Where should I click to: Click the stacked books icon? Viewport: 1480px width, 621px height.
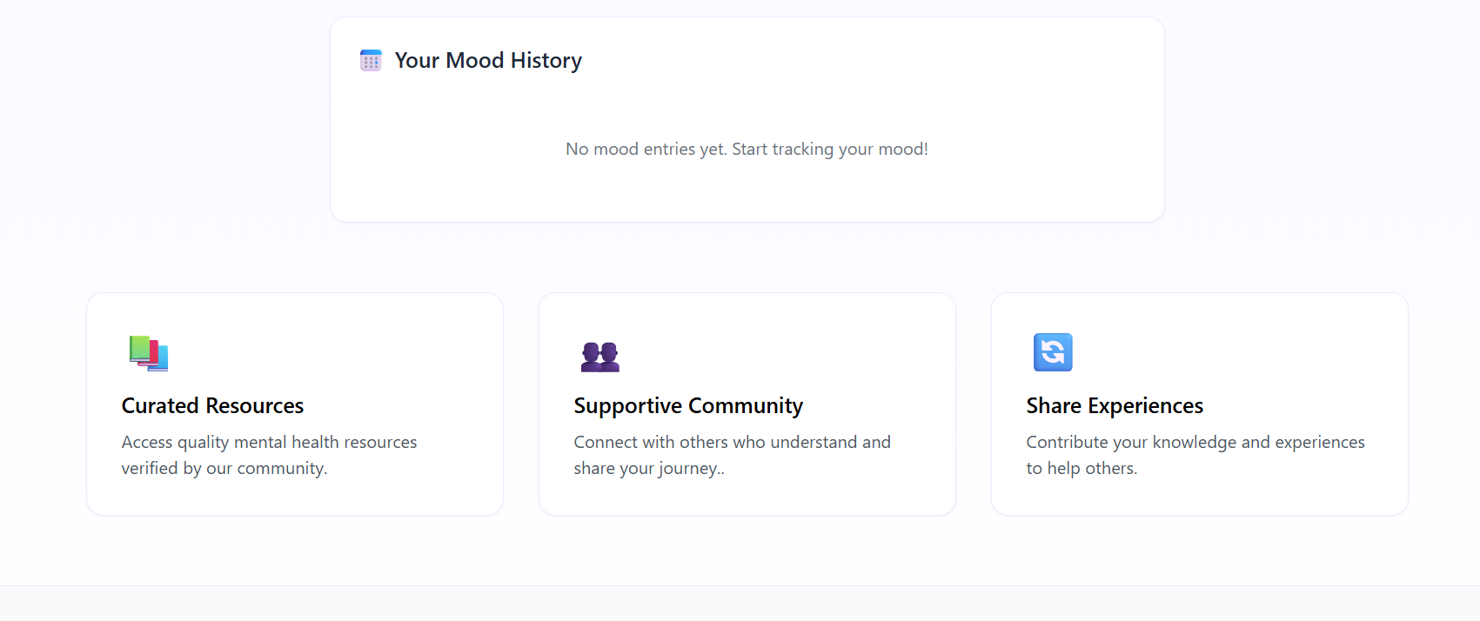click(149, 353)
